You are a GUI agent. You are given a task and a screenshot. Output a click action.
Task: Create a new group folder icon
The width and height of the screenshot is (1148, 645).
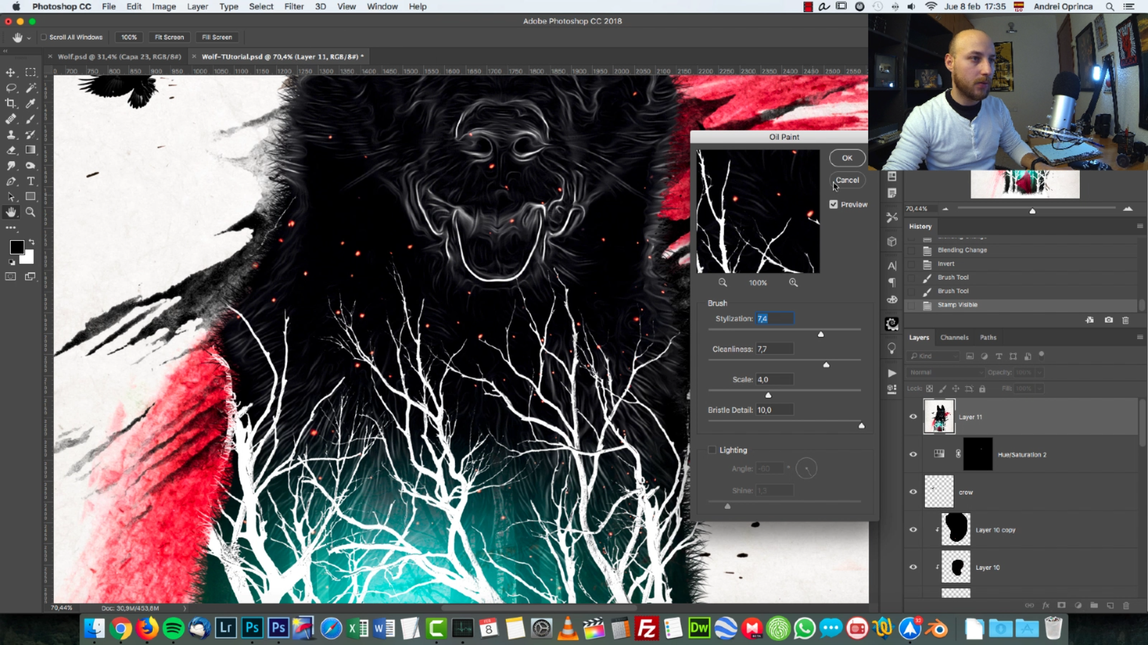pos(1094,605)
